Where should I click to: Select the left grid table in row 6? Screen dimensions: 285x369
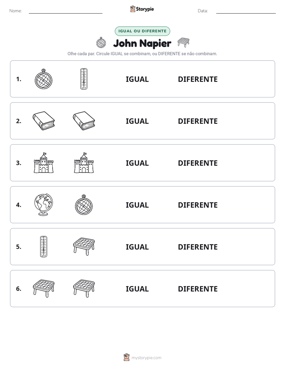click(44, 288)
